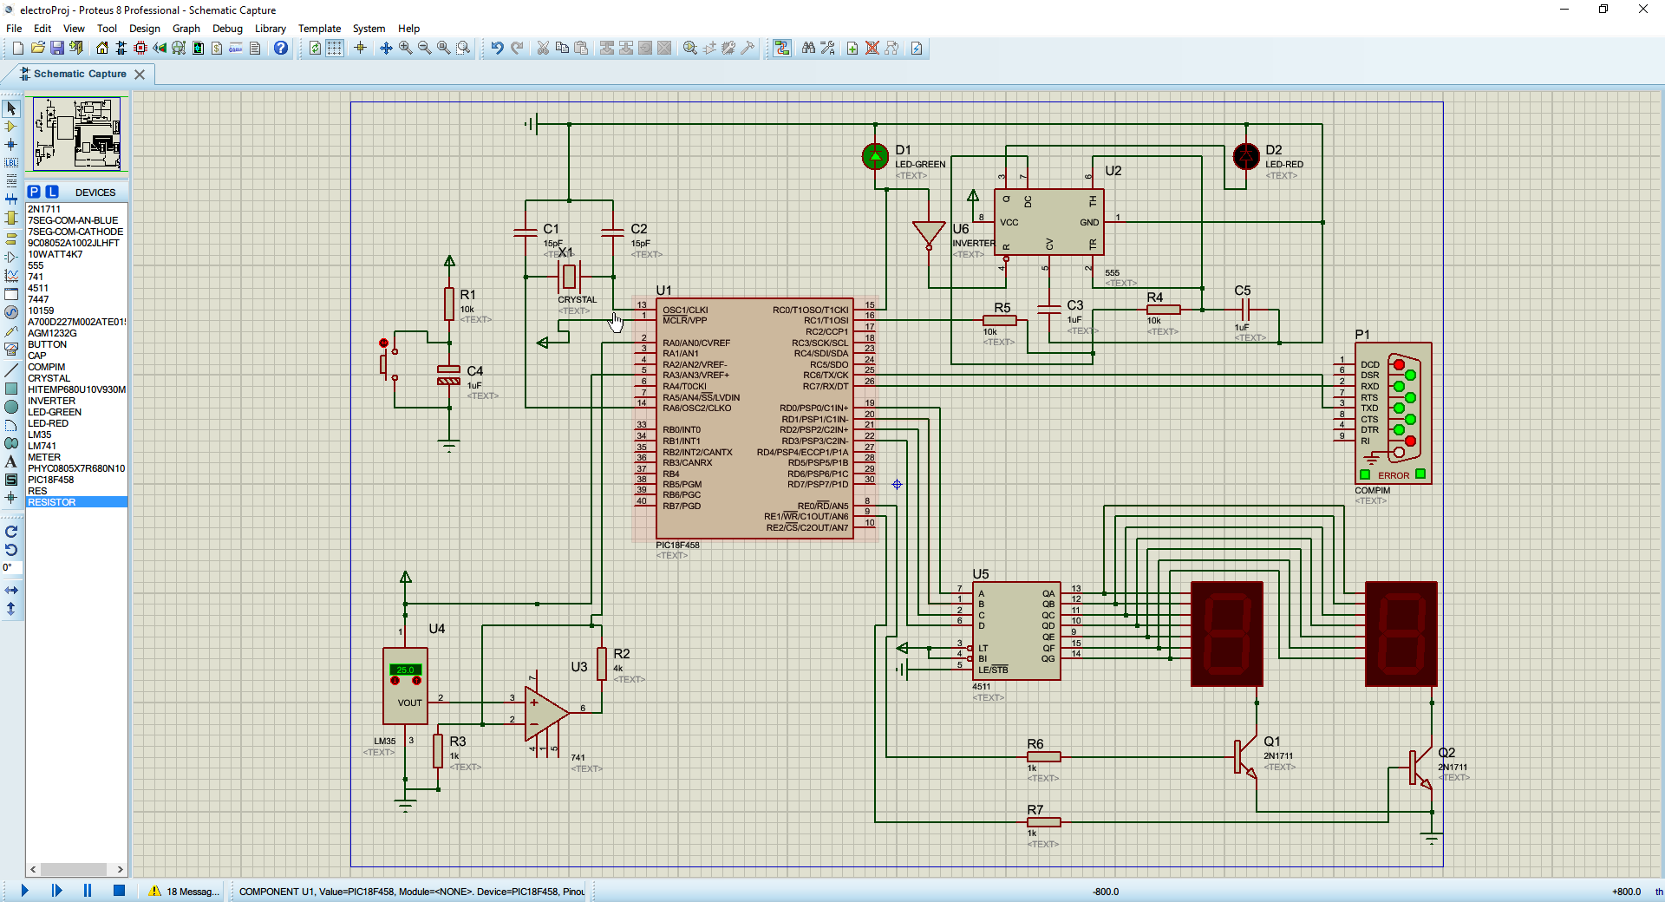Select Component Mode in the left toolbar
Screen dimensions: 1665x902
(x=11, y=127)
